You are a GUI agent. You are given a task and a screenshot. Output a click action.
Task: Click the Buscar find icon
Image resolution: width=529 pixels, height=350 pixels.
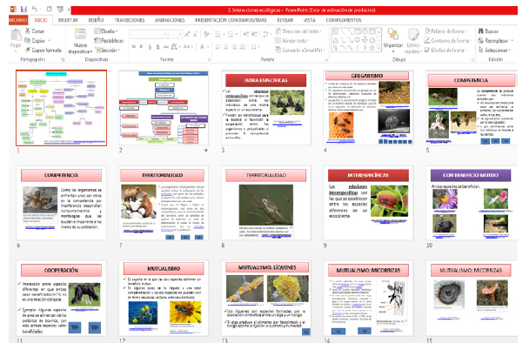click(x=482, y=30)
